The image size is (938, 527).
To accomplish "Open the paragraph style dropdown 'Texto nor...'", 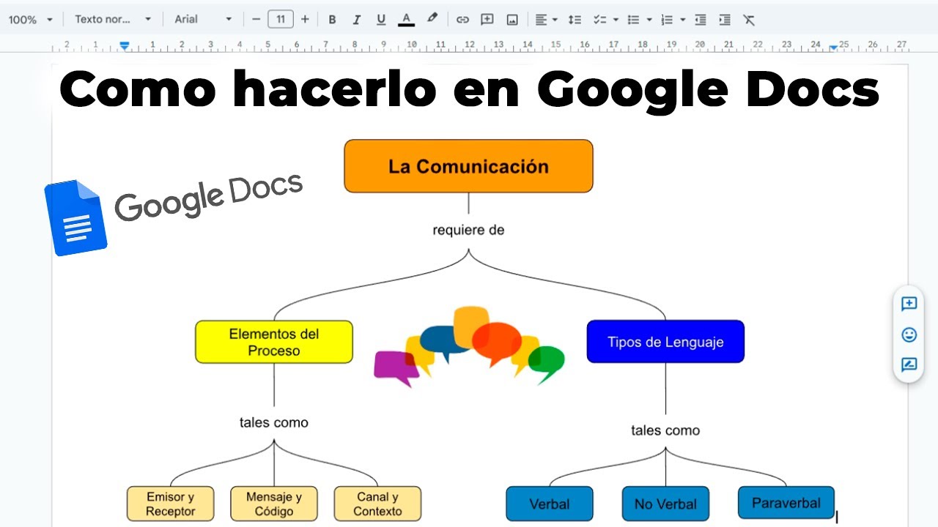I will pyautogui.click(x=113, y=20).
